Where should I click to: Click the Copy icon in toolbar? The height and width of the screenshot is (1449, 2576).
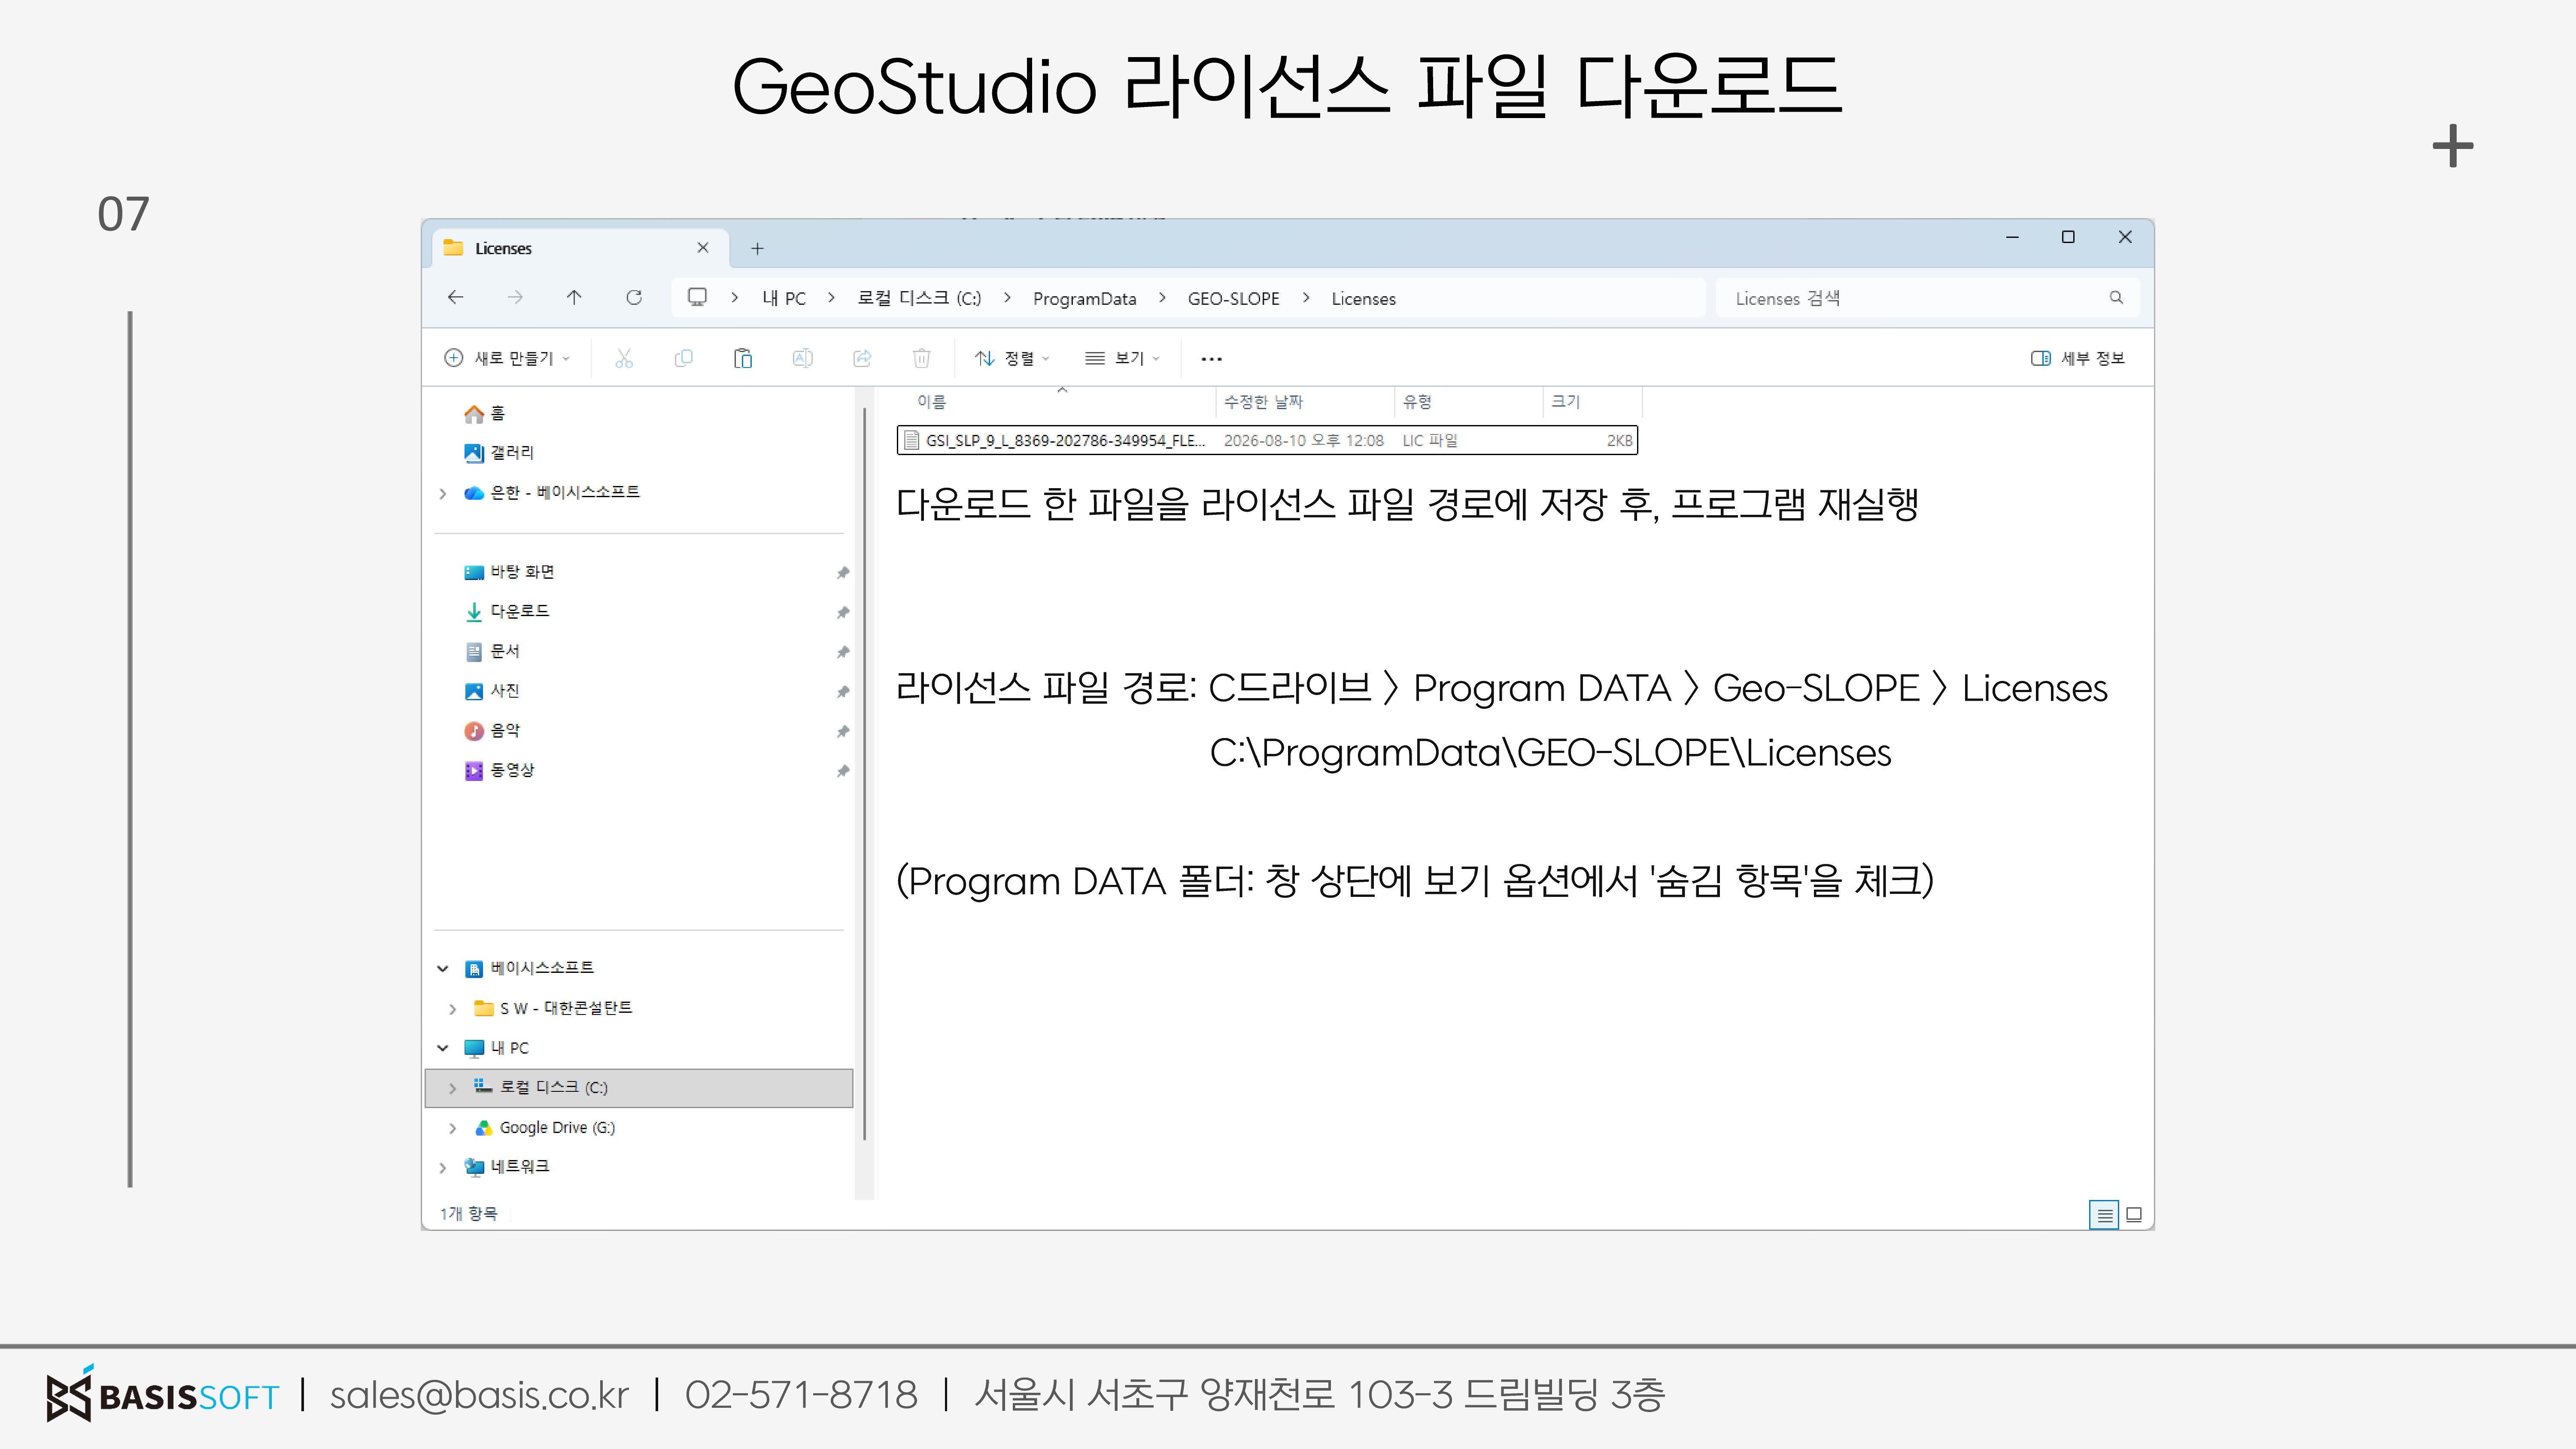point(684,358)
